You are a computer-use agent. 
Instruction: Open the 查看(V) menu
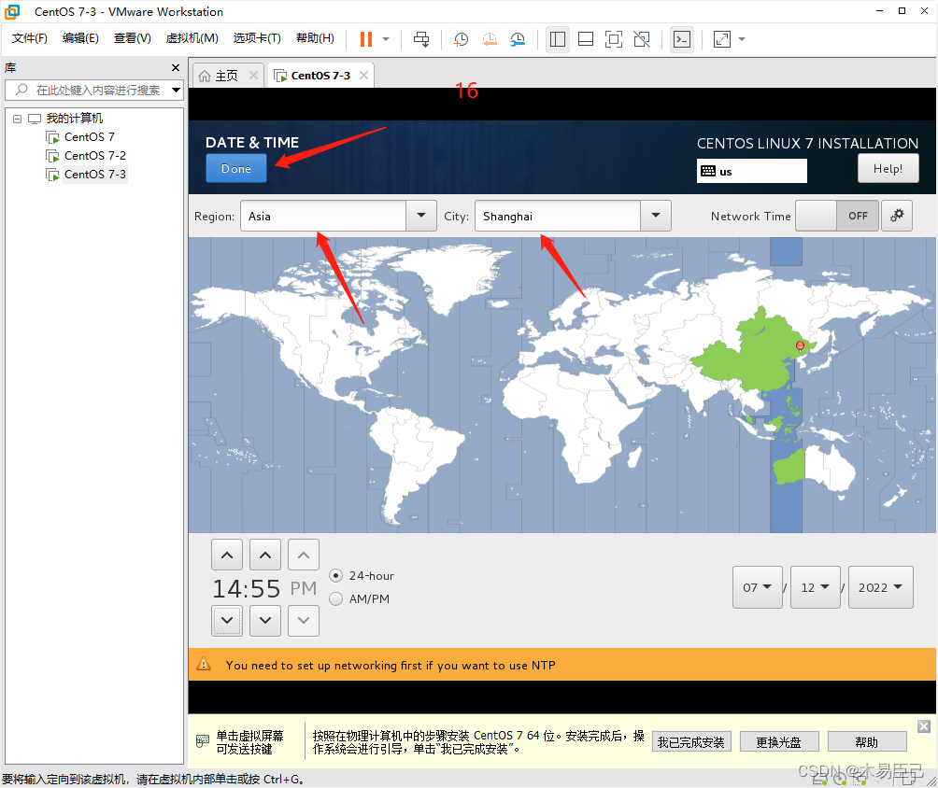pos(133,38)
